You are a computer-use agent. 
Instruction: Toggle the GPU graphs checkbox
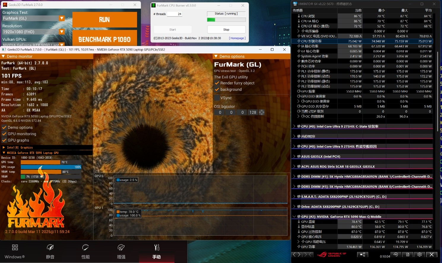(x=4, y=140)
